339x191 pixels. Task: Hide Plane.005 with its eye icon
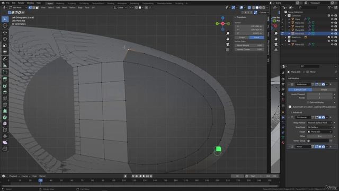332,33
